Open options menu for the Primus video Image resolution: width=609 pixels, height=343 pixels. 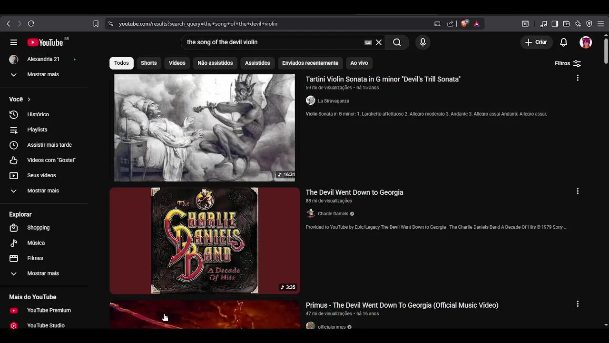coord(578,304)
